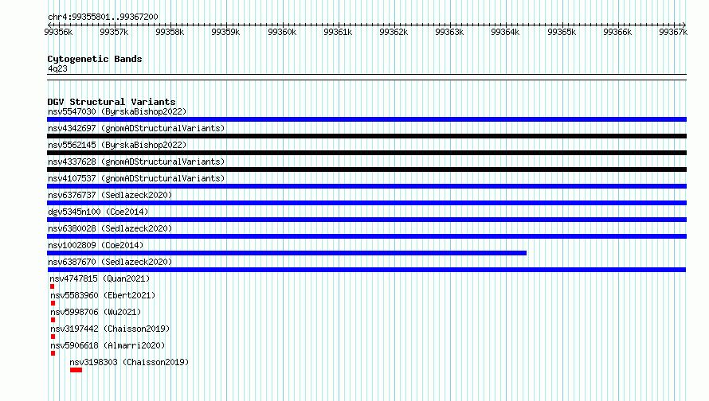Click the nsv5906618 (Almarri2020) label

[x=108, y=345]
